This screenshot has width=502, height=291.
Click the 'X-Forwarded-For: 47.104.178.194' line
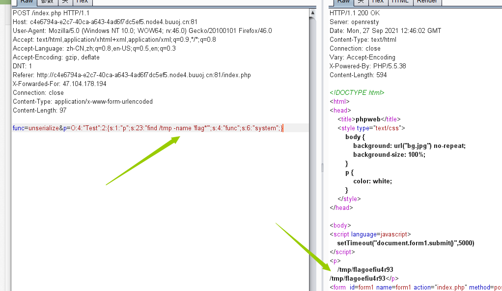(59, 84)
